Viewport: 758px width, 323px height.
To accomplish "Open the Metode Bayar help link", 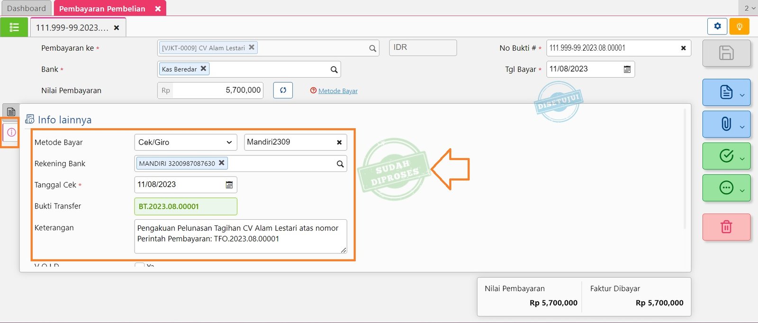I will coord(338,91).
